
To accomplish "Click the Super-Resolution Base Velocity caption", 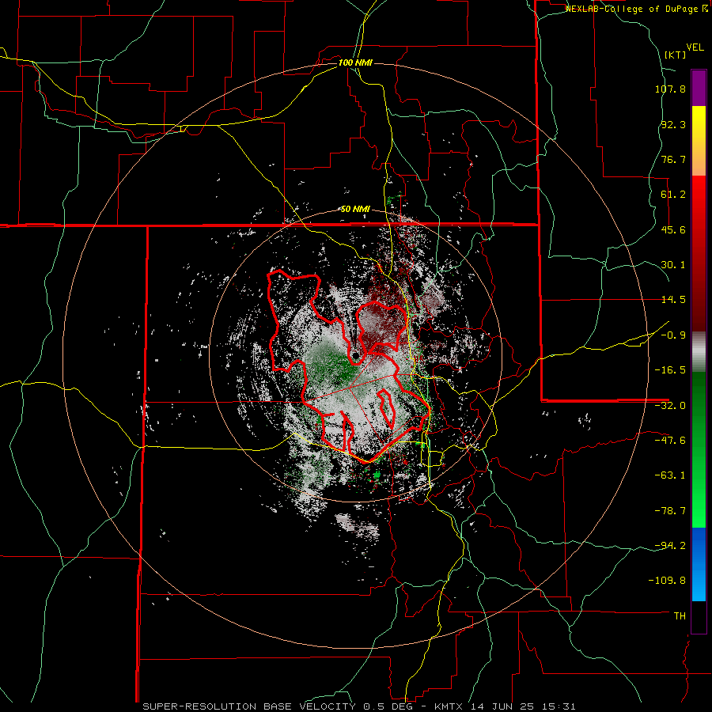I will pyautogui.click(x=358, y=706).
